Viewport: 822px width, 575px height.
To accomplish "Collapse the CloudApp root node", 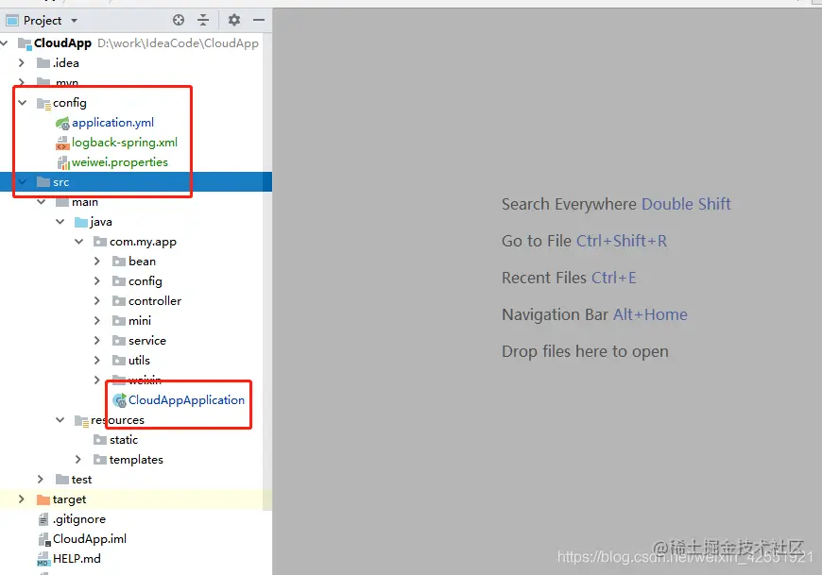I will [x=4, y=42].
